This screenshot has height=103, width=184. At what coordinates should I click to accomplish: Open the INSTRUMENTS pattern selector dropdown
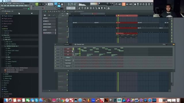coord(71,8)
